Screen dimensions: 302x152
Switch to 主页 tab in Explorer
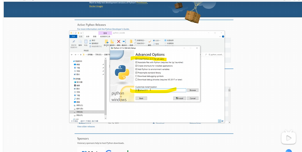[x=81, y=36]
